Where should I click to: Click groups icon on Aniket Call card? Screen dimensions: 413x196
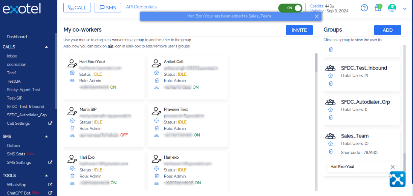[156, 87]
